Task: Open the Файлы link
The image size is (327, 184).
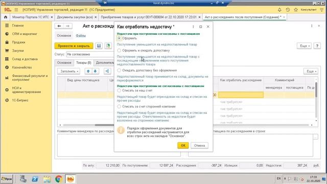Action: pyautogui.click(x=81, y=36)
